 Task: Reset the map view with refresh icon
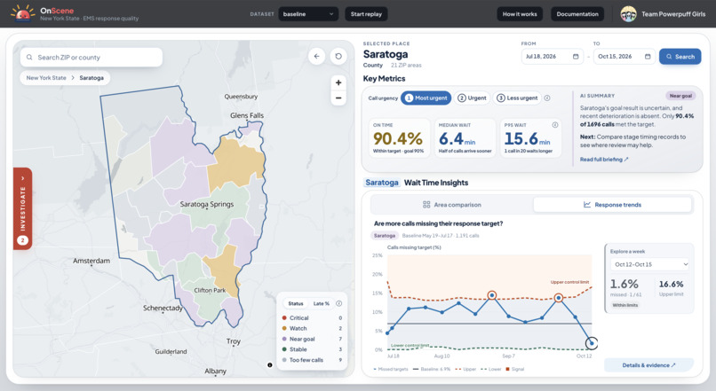(338, 57)
